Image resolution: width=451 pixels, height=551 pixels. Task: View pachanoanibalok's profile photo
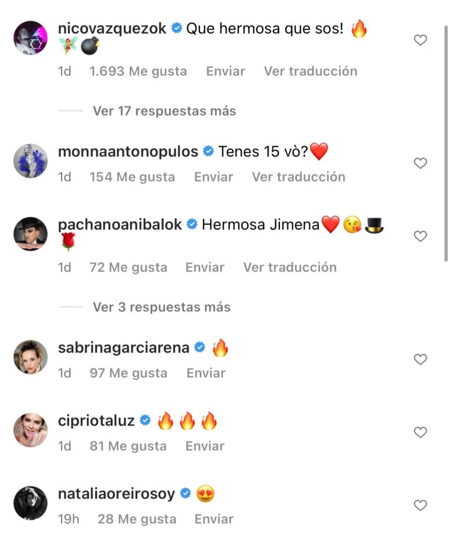[31, 234]
